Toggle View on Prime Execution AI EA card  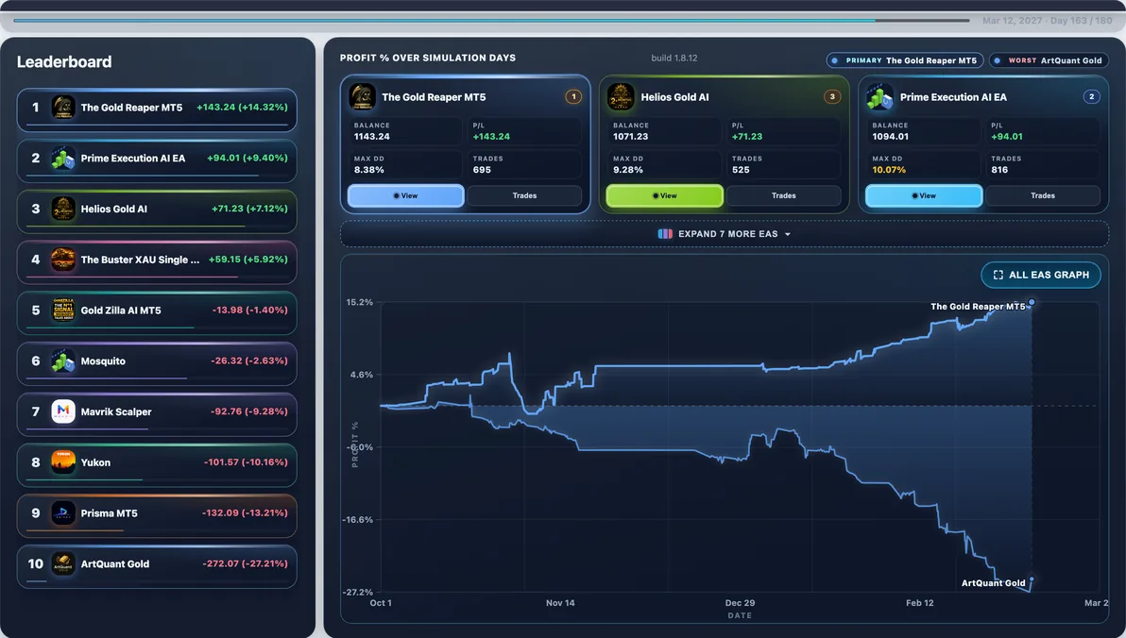pos(924,195)
